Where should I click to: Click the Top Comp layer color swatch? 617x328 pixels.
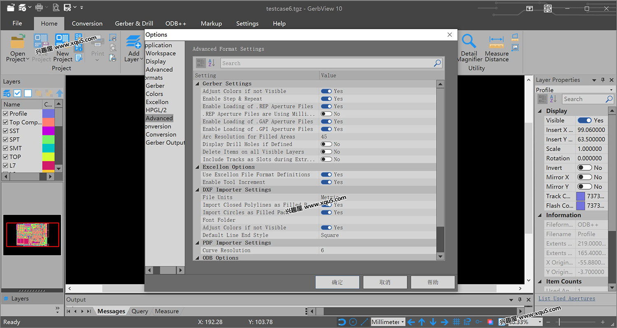[49, 122]
